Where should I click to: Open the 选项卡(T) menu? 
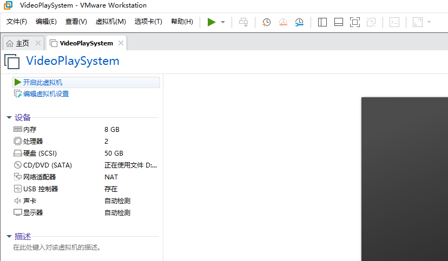pyautogui.click(x=148, y=22)
